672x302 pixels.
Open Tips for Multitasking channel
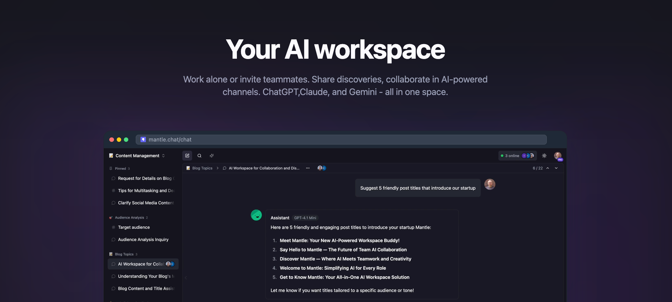tap(143, 191)
